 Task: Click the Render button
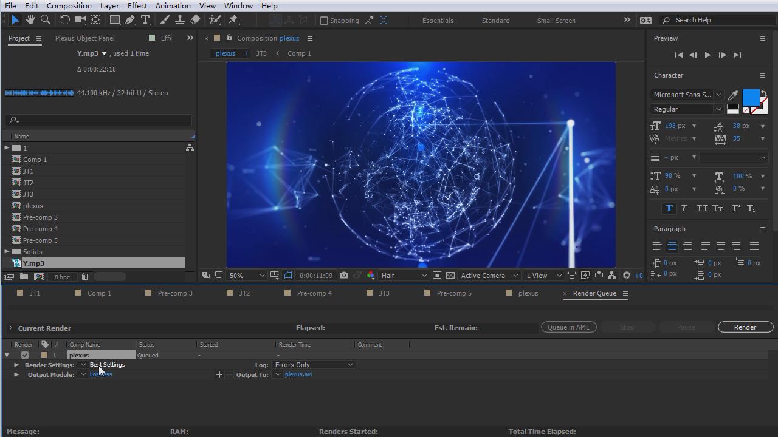tap(745, 327)
